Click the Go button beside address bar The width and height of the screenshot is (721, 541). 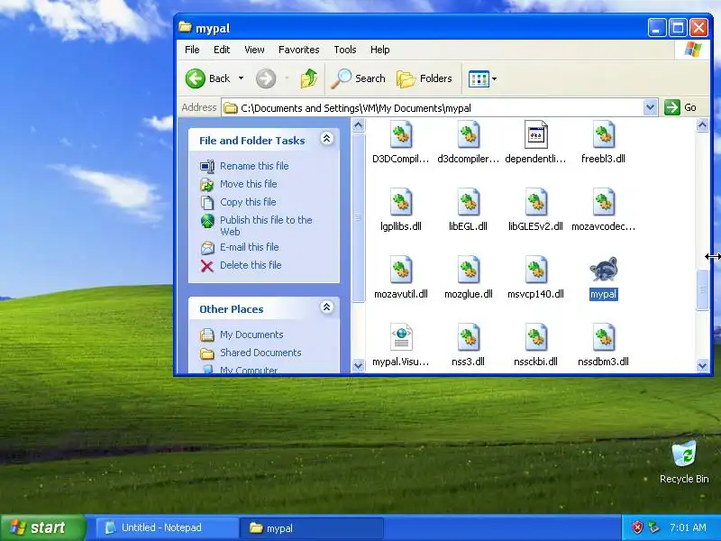coord(681,107)
